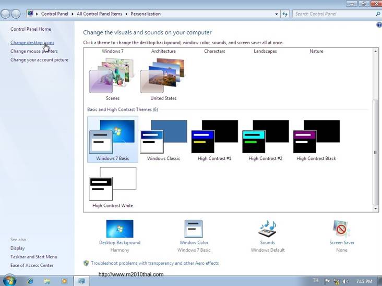Click the volume speaker tray icon
The height and width of the screenshot is (286, 382).
click(x=345, y=281)
